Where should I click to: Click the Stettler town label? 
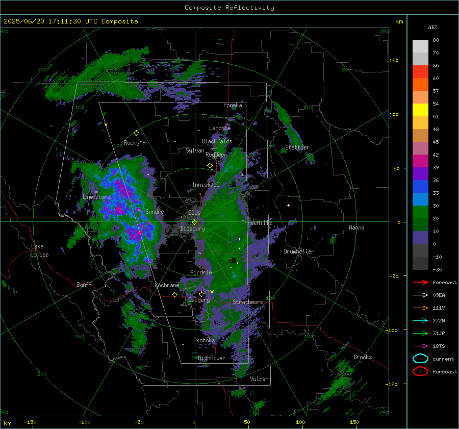[297, 147]
